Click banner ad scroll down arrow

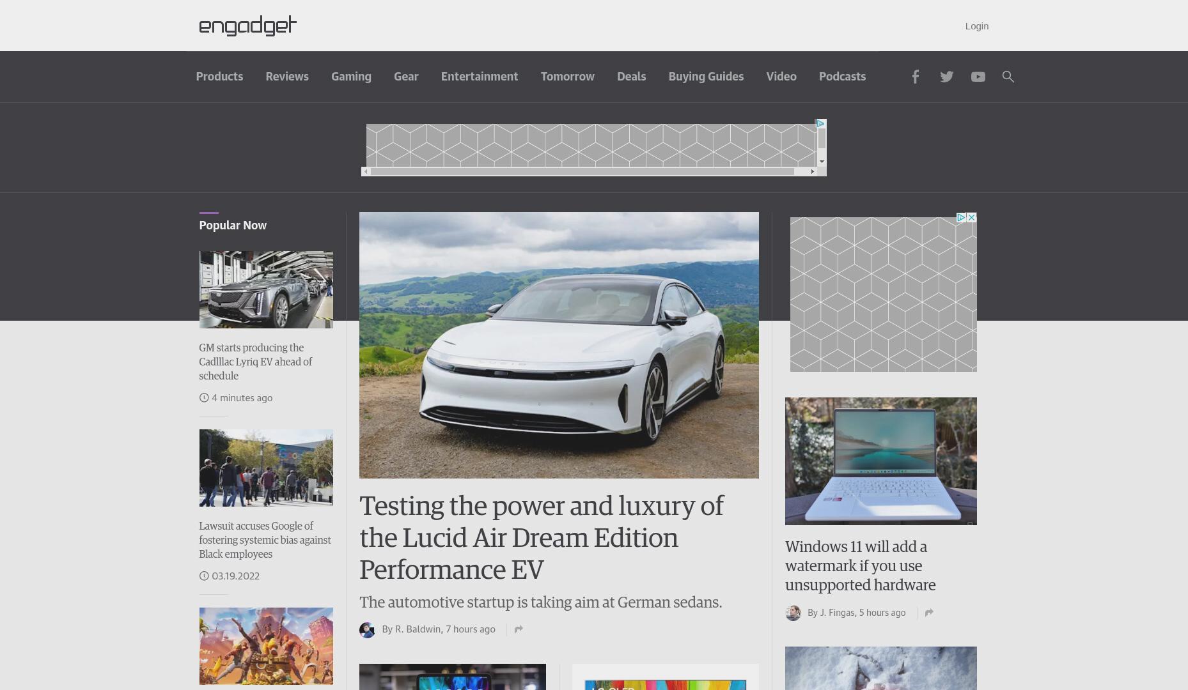(x=822, y=162)
